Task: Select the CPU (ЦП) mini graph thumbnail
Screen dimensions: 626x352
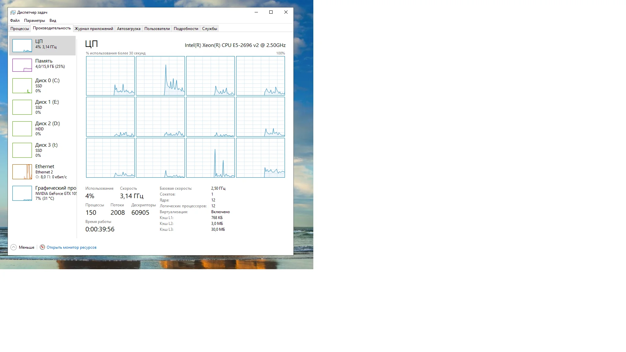Action: point(22,46)
